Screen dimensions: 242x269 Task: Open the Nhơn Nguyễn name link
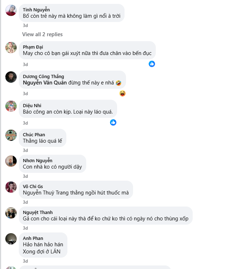pyautogui.click(x=38, y=160)
